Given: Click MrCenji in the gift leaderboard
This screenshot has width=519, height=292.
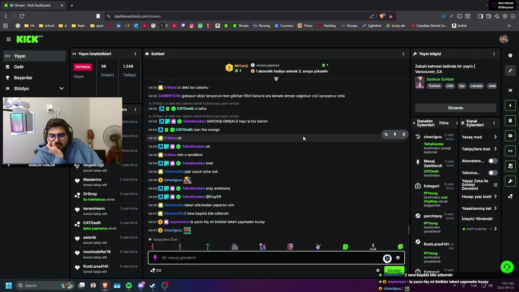Looking at the screenshot, I should pyautogui.click(x=241, y=66).
